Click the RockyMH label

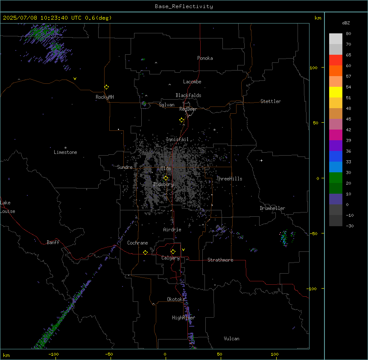click(105, 97)
